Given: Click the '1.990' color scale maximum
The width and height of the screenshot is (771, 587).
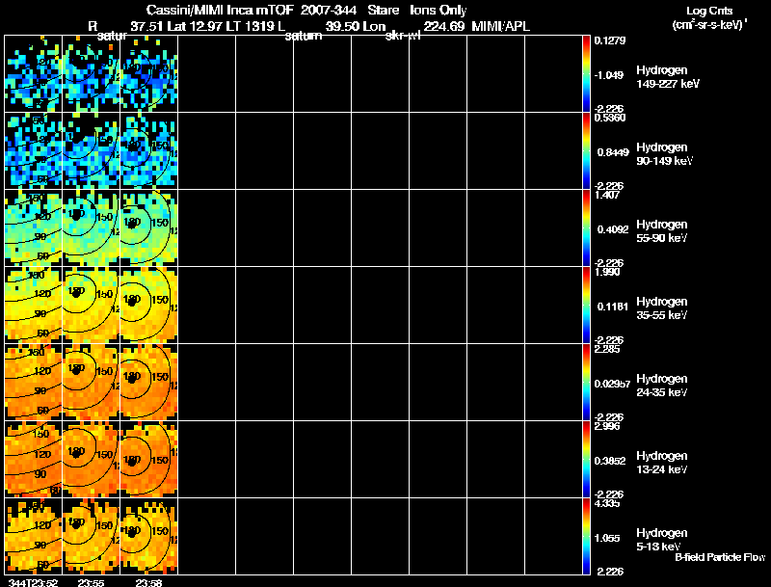Looking at the screenshot, I should [x=607, y=273].
